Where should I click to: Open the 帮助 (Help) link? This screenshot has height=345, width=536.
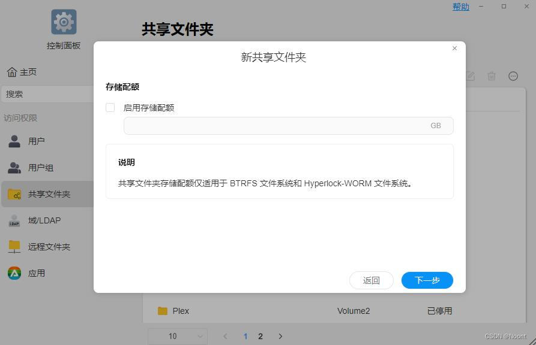pos(460,7)
